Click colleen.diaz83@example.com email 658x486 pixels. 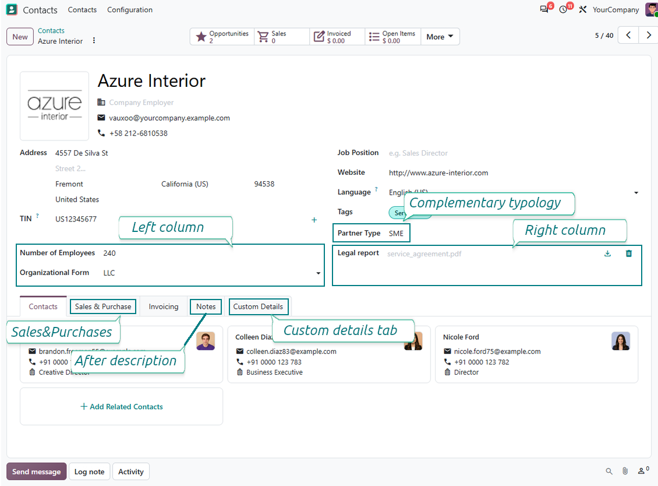(x=291, y=351)
